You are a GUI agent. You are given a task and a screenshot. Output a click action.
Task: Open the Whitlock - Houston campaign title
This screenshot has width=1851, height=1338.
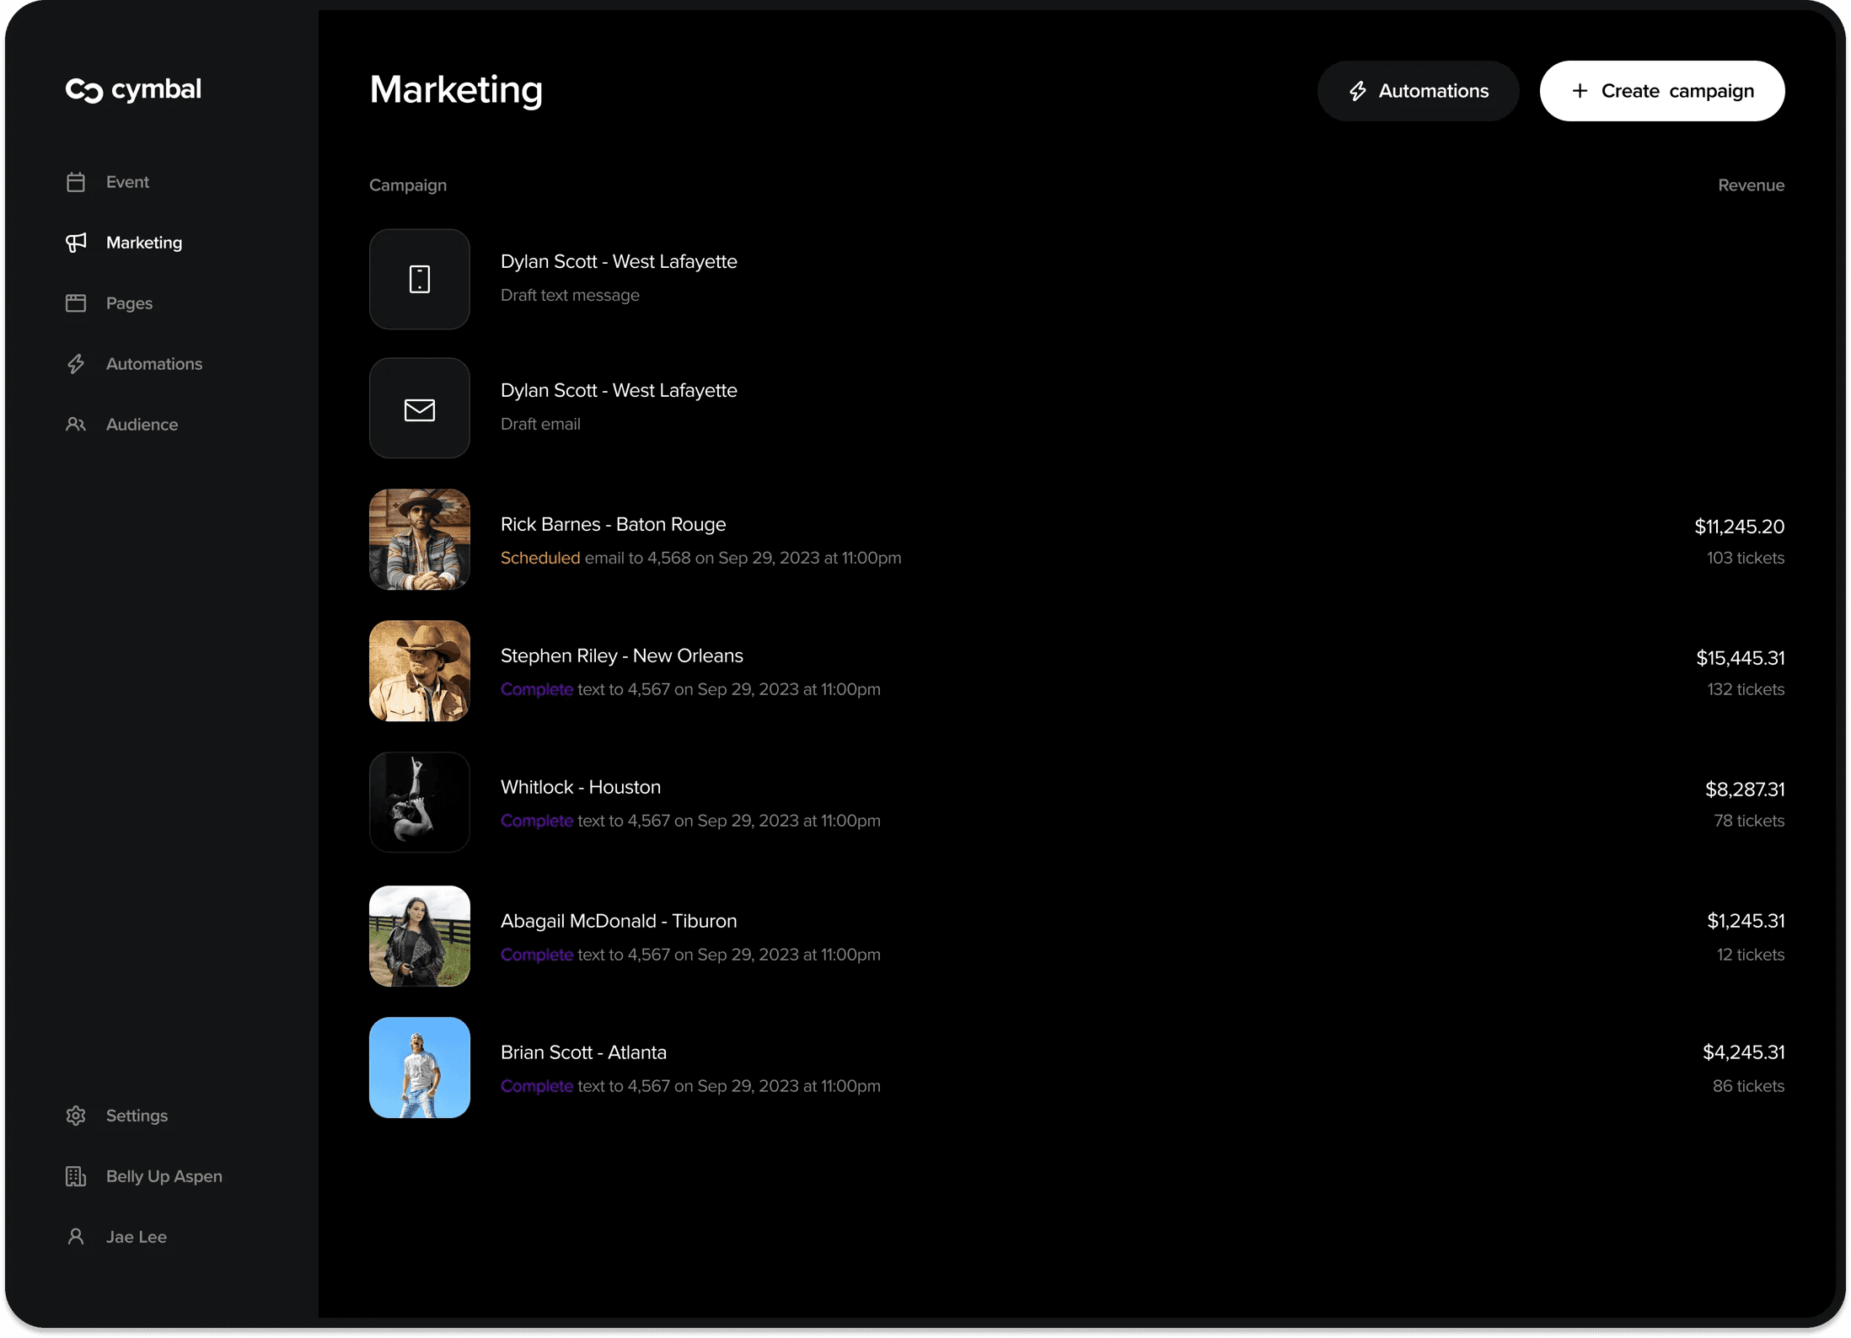[580, 787]
